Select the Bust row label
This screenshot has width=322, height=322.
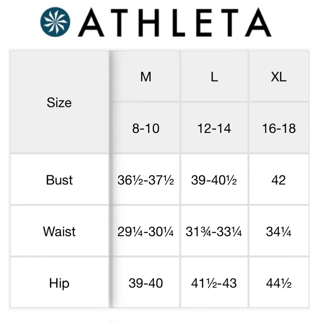click(59, 180)
